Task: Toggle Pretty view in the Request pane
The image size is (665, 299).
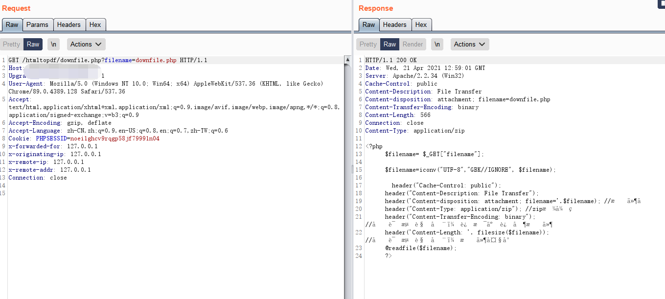Action: coord(11,44)
